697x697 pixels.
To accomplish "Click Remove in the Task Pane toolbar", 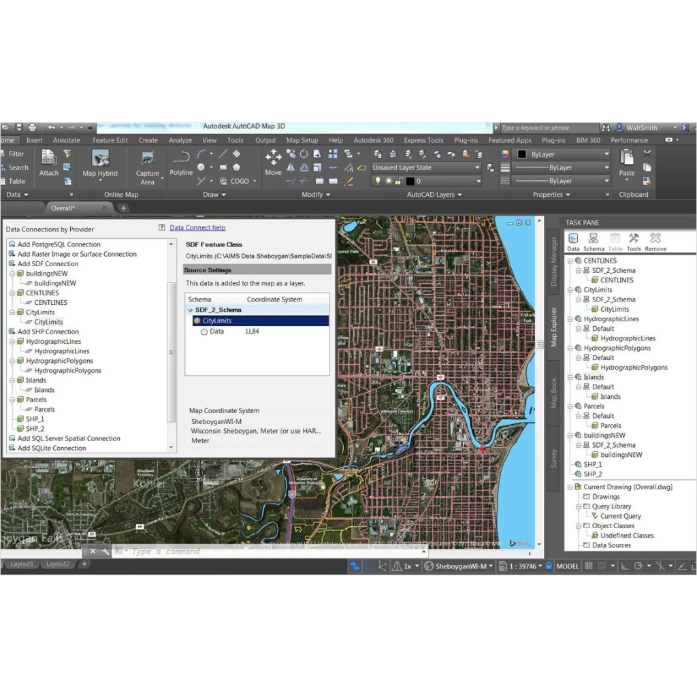I will pos(655,240).
